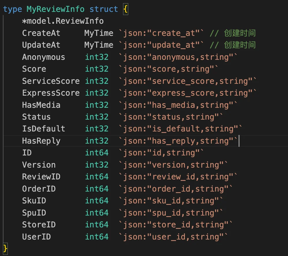This screenshot has width=288, height=256.
Task: Click the UpdateAt field name
Action: [x=41, y=45]
